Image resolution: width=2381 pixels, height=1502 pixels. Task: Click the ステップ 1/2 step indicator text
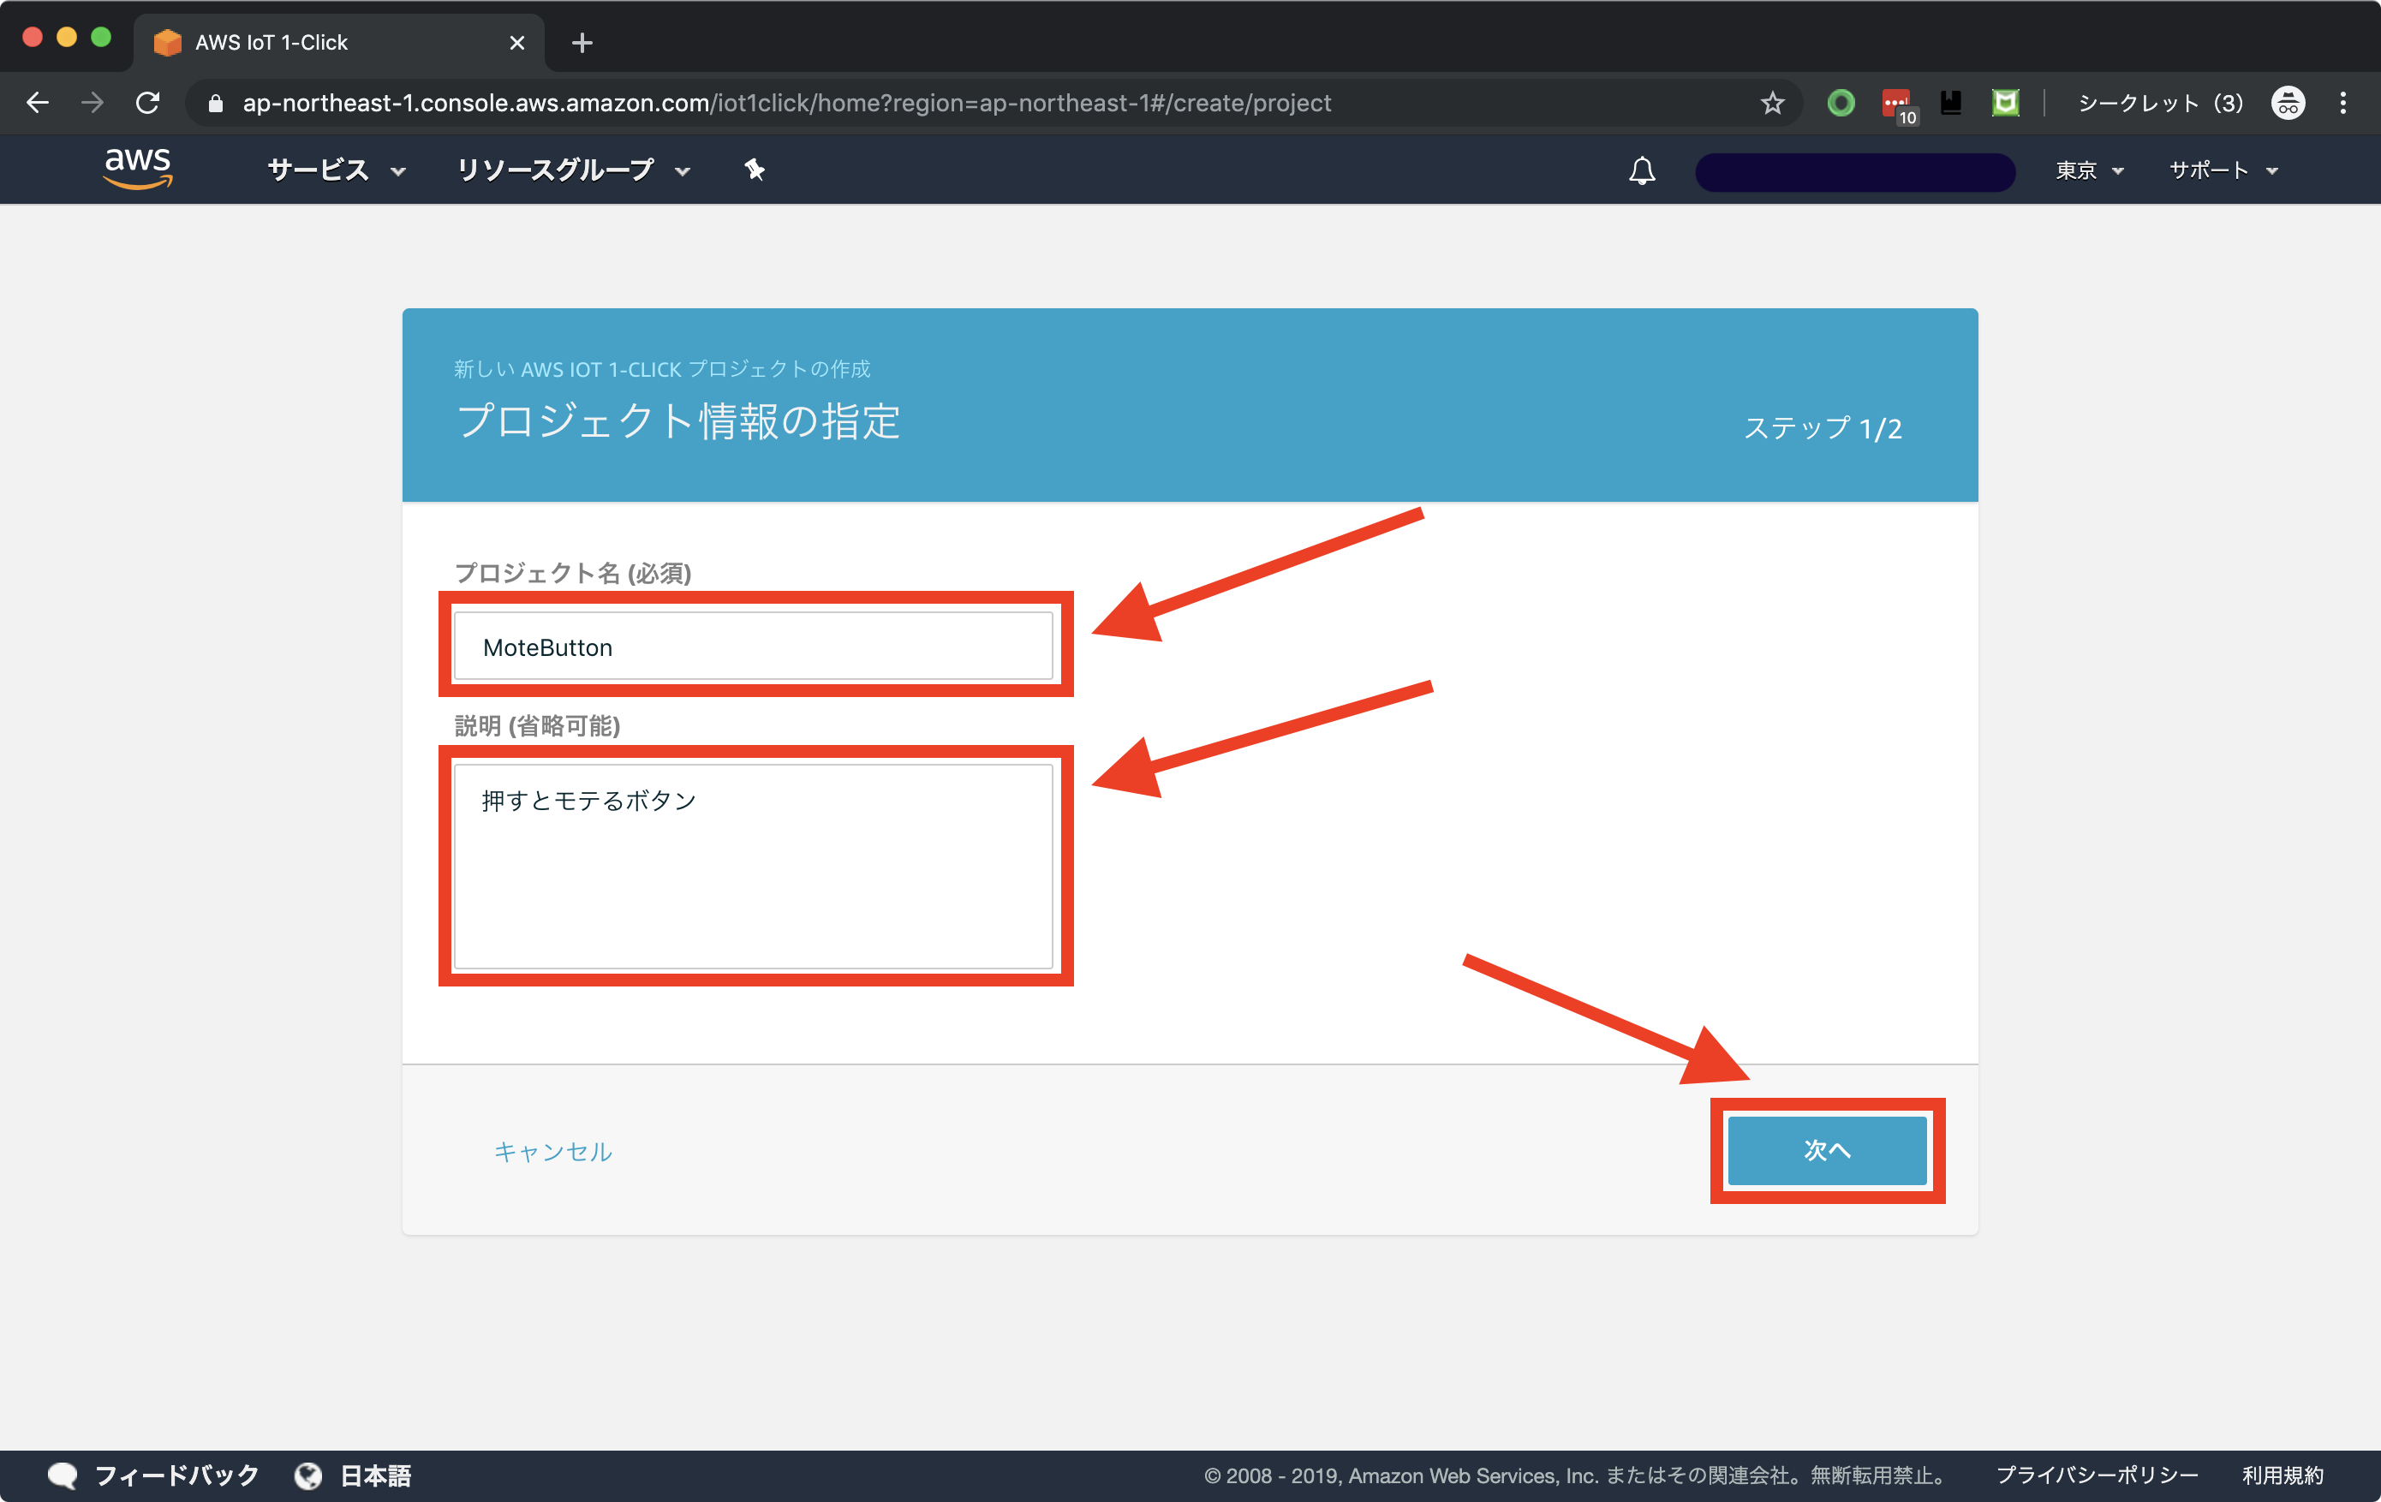pos(1823,428)
